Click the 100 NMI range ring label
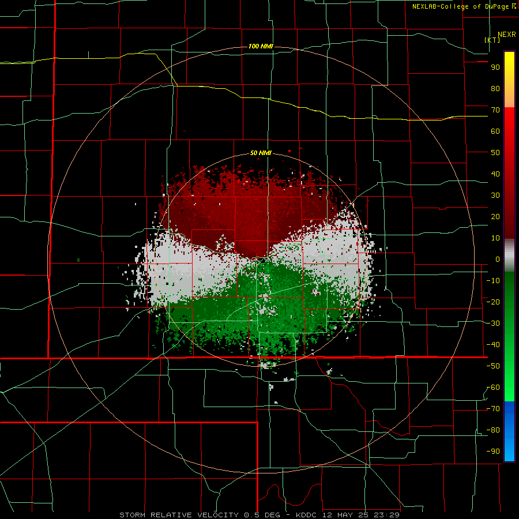 point(261,46)
